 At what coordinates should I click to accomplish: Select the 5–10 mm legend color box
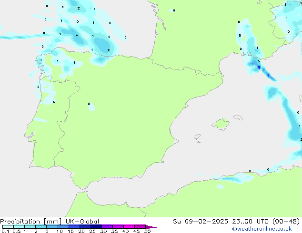tap(52, 227)
